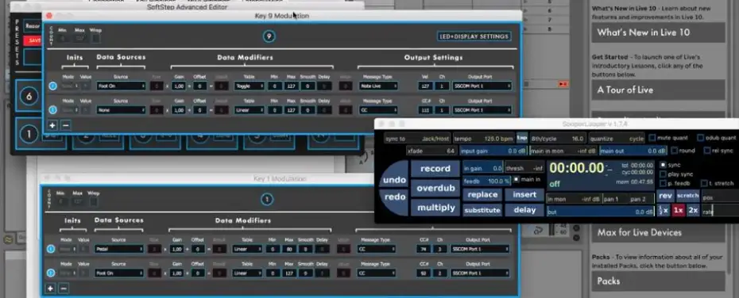Open Foot On source dropdown in Key 9

(121, 86)
